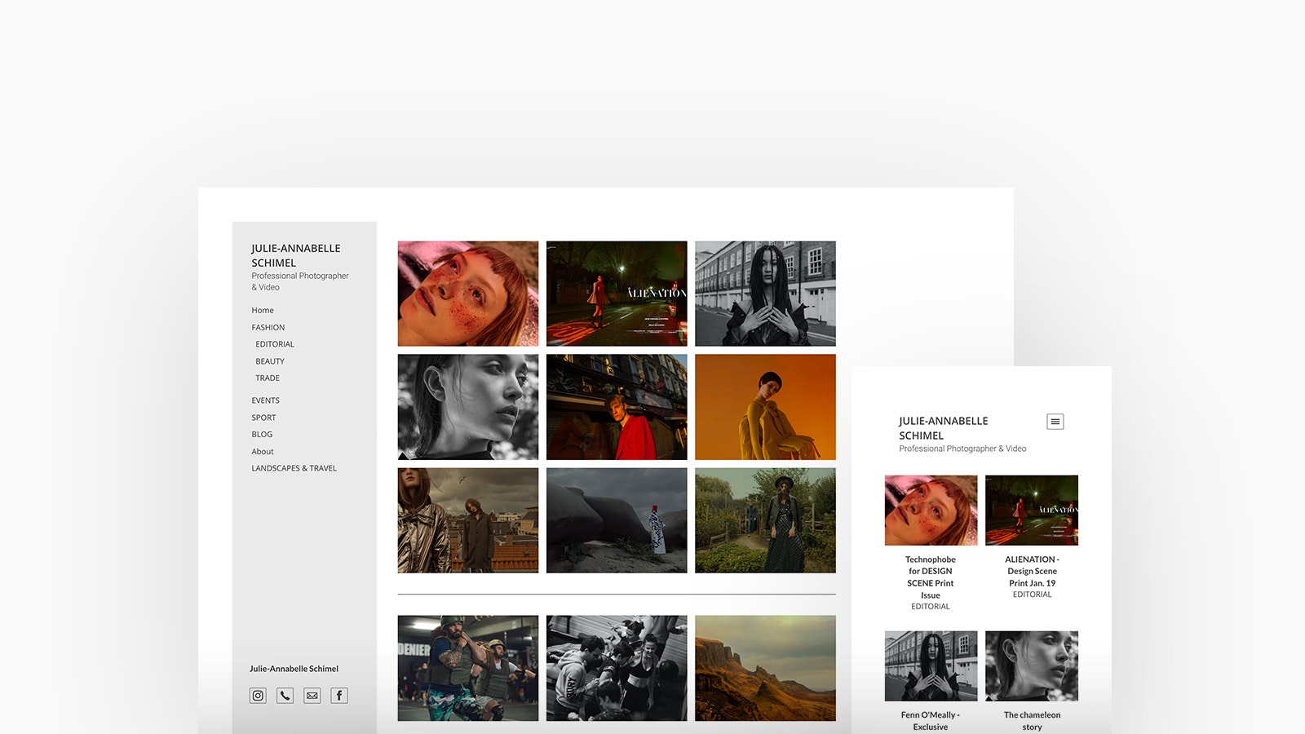Open the SPORT gallery link

[263, 418]
